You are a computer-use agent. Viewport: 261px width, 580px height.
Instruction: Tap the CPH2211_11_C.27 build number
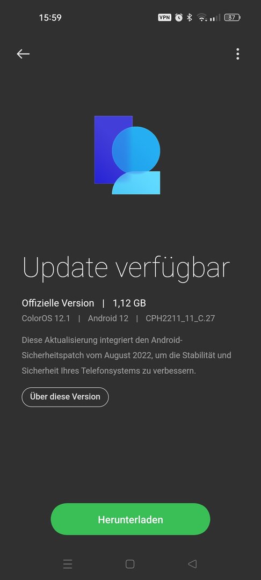tap(180, 318)
